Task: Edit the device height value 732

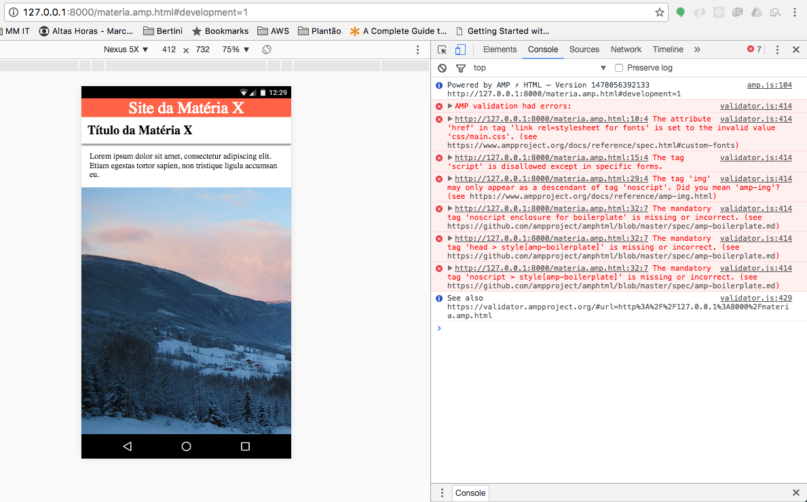Action: [203, 50]
